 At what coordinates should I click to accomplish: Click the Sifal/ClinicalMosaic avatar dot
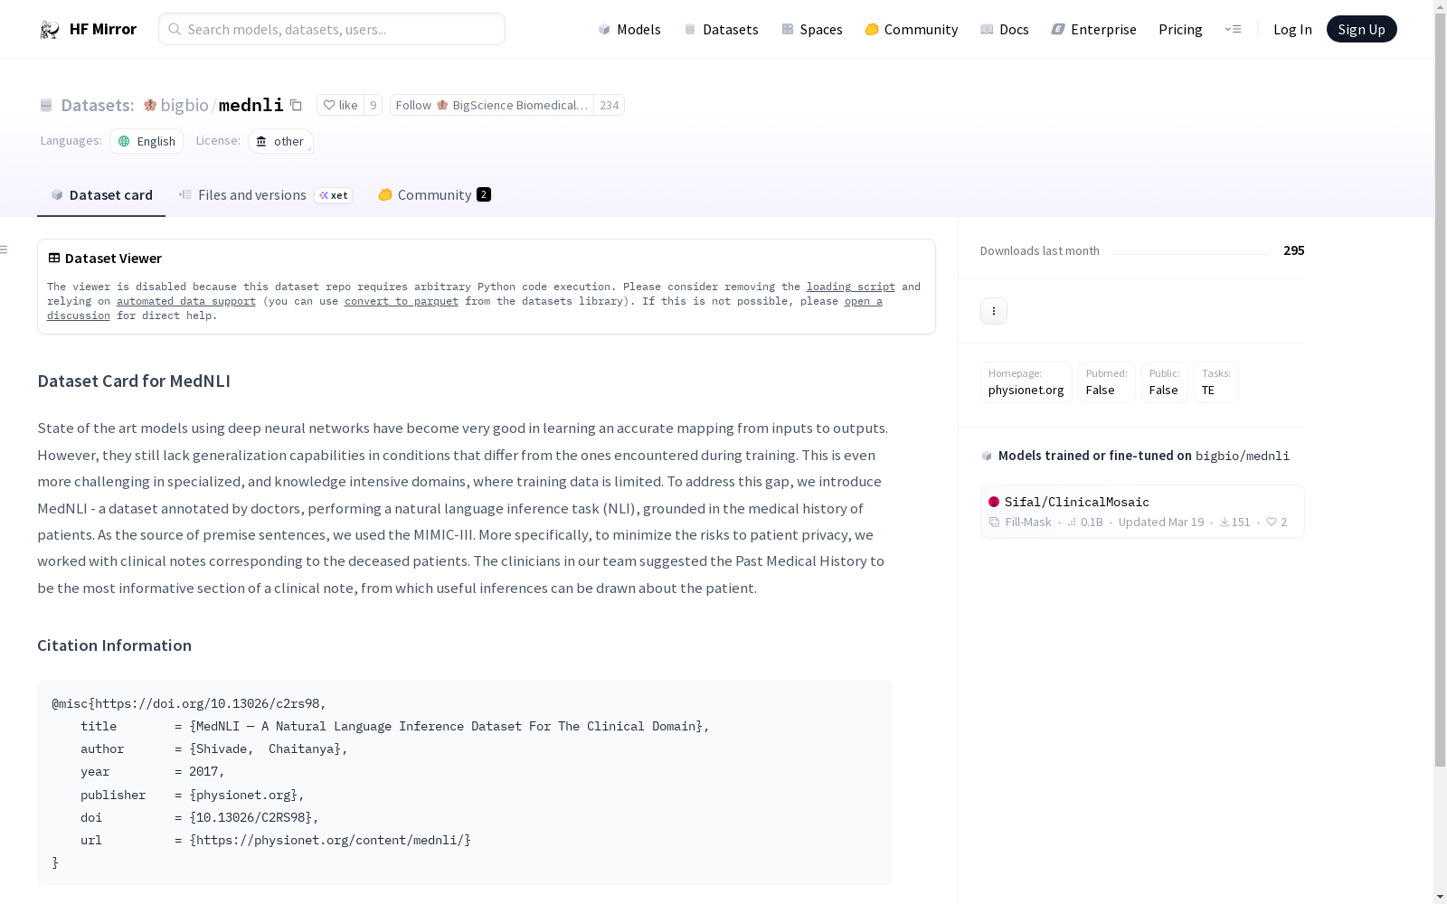pyautogui.click(x=994, y=502)
